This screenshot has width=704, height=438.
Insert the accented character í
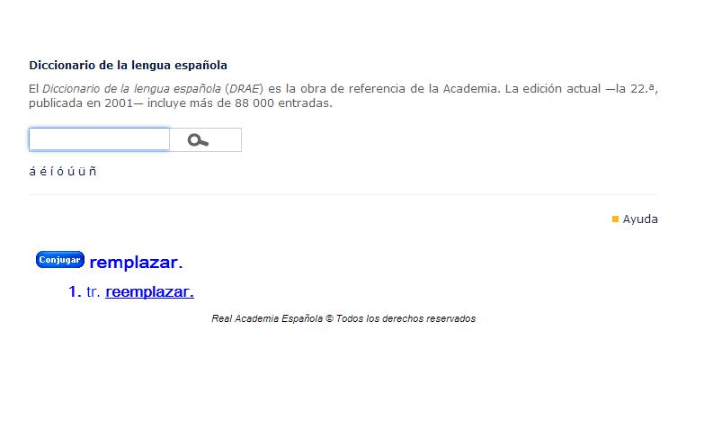[50, 172]
